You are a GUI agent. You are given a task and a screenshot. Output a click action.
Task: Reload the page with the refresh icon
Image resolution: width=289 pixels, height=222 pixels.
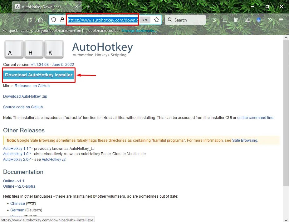tap(29, 20)
